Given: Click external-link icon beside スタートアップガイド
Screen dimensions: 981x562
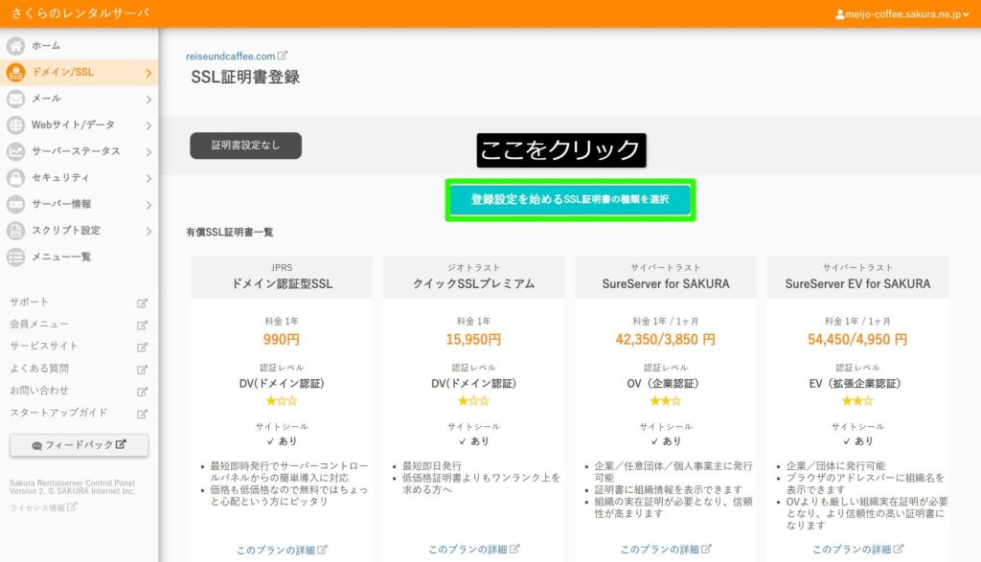Looking at the screenshot, I should click(x=142, y=414).
